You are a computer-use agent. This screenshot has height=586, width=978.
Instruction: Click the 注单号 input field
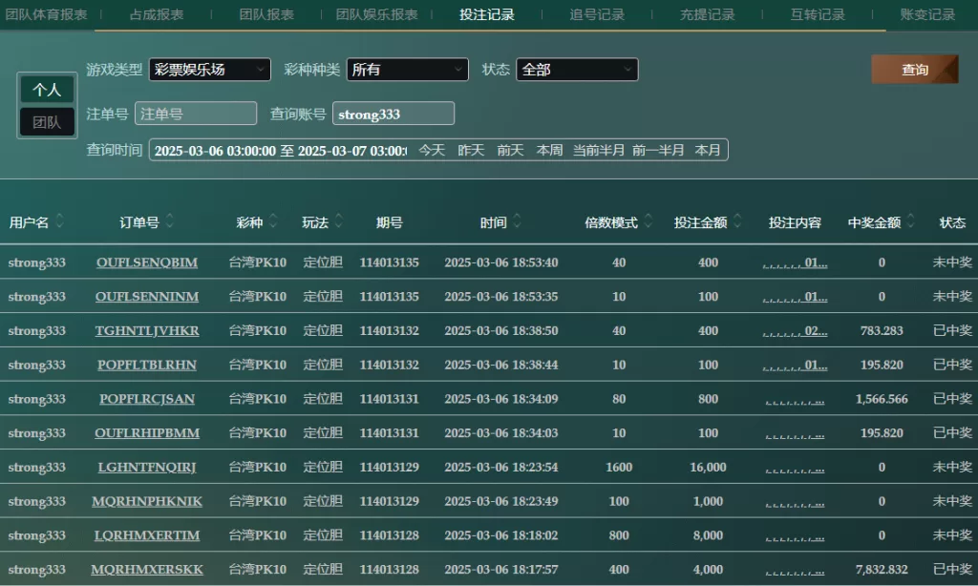pyautogui.click(x=196, y=114)
